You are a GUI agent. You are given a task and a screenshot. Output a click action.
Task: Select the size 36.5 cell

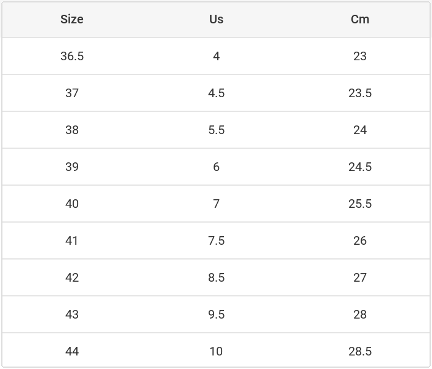tap(72, 56)
